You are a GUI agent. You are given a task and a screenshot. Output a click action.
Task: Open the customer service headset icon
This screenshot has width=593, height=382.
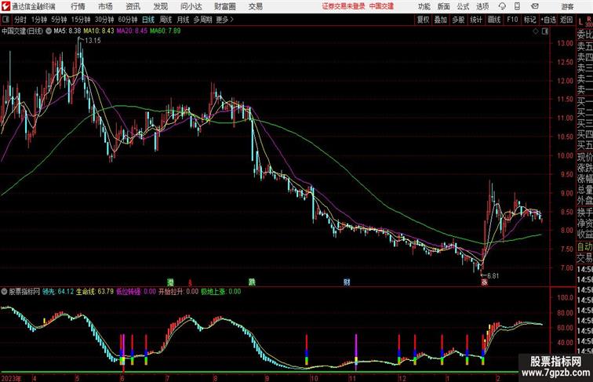(x=502, y=6)
